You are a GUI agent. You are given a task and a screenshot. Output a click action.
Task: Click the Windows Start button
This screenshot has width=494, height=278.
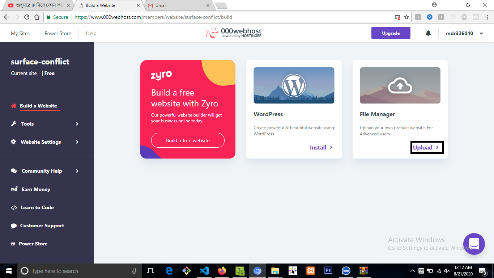click(8, 271)
